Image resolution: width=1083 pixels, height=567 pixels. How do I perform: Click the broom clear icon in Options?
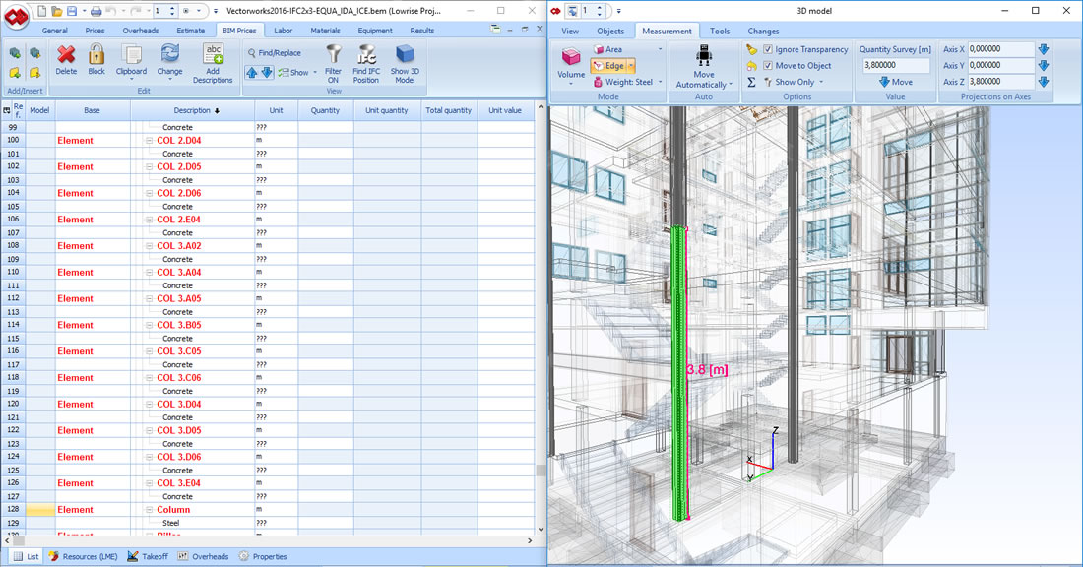point(751,50)
